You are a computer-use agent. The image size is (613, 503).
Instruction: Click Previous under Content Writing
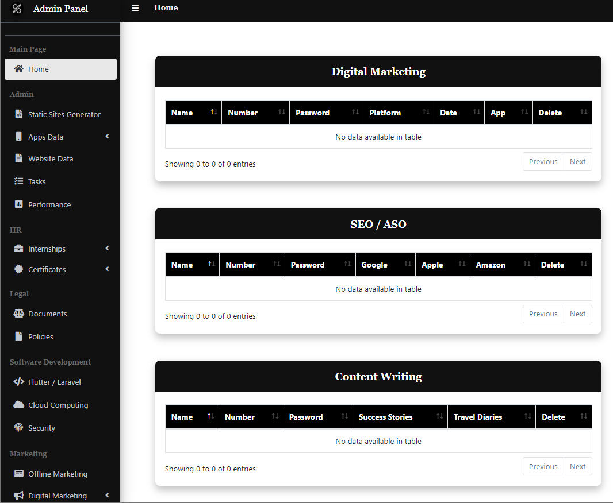[x=543, y=466]
